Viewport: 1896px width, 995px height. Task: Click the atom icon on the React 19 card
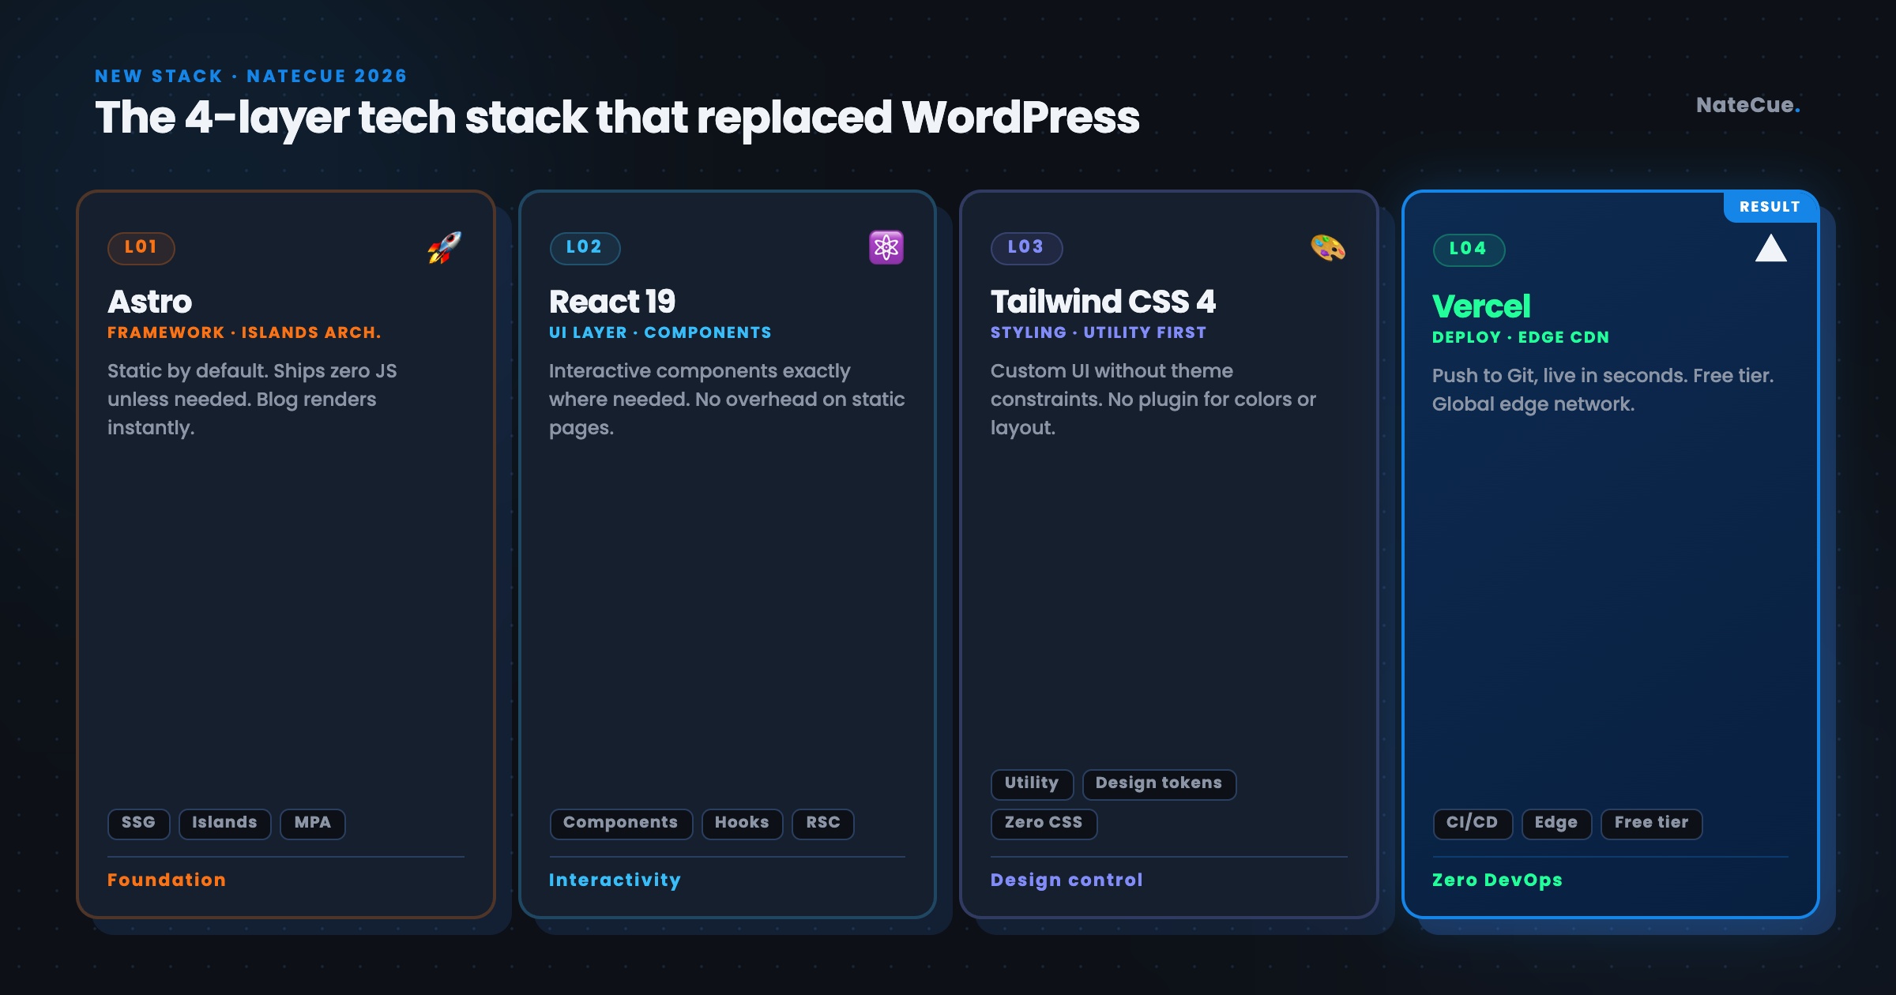[x=886, y=248]
